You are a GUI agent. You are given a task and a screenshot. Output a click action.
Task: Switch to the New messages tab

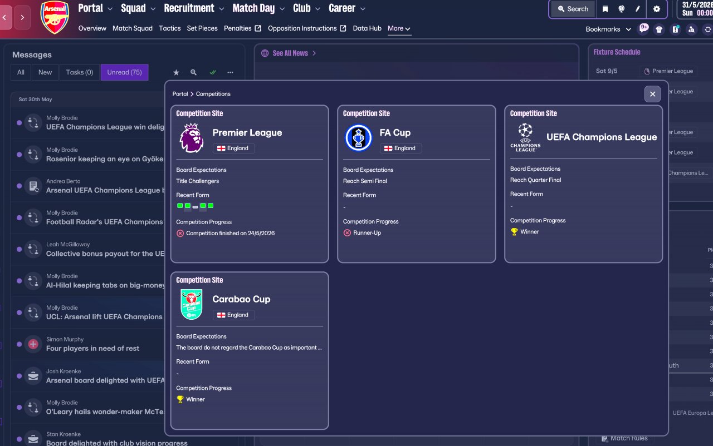tap(45, 72)
